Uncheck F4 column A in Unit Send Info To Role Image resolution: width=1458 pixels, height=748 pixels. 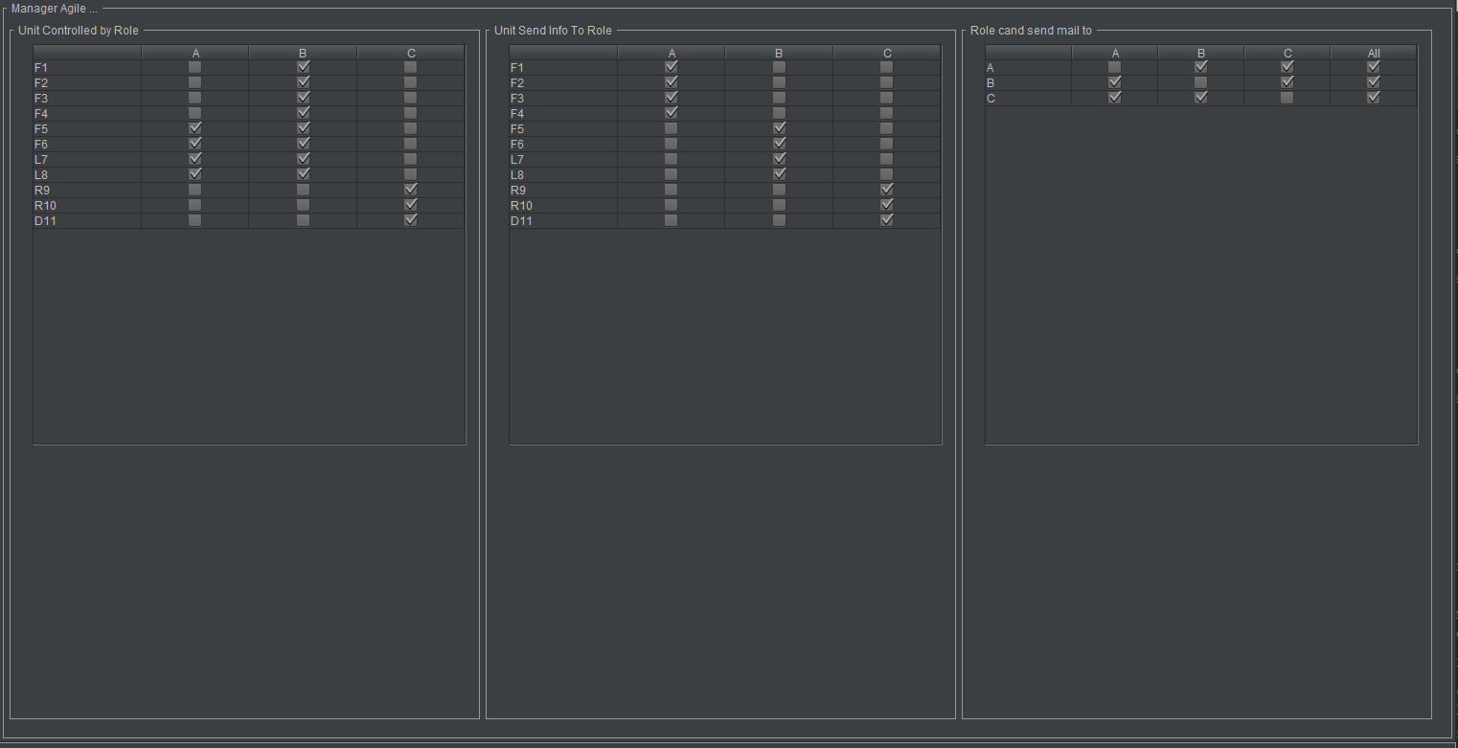coord(672,114)
